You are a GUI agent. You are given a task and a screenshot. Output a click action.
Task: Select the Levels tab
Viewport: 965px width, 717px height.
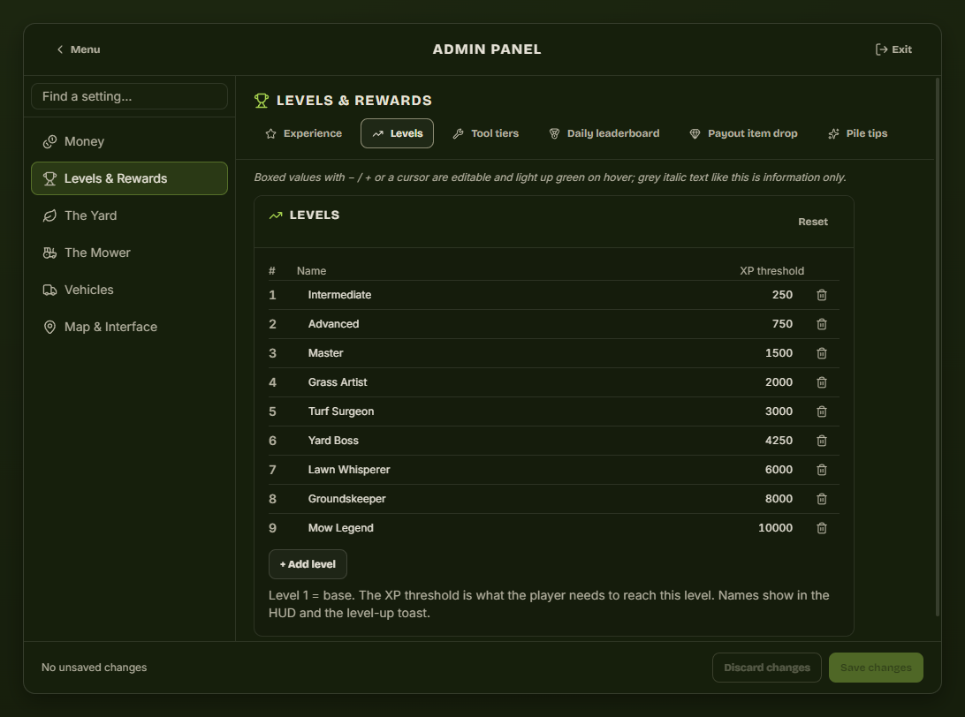[397, 133]
